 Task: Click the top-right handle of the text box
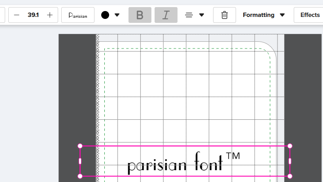click(290, 146)
